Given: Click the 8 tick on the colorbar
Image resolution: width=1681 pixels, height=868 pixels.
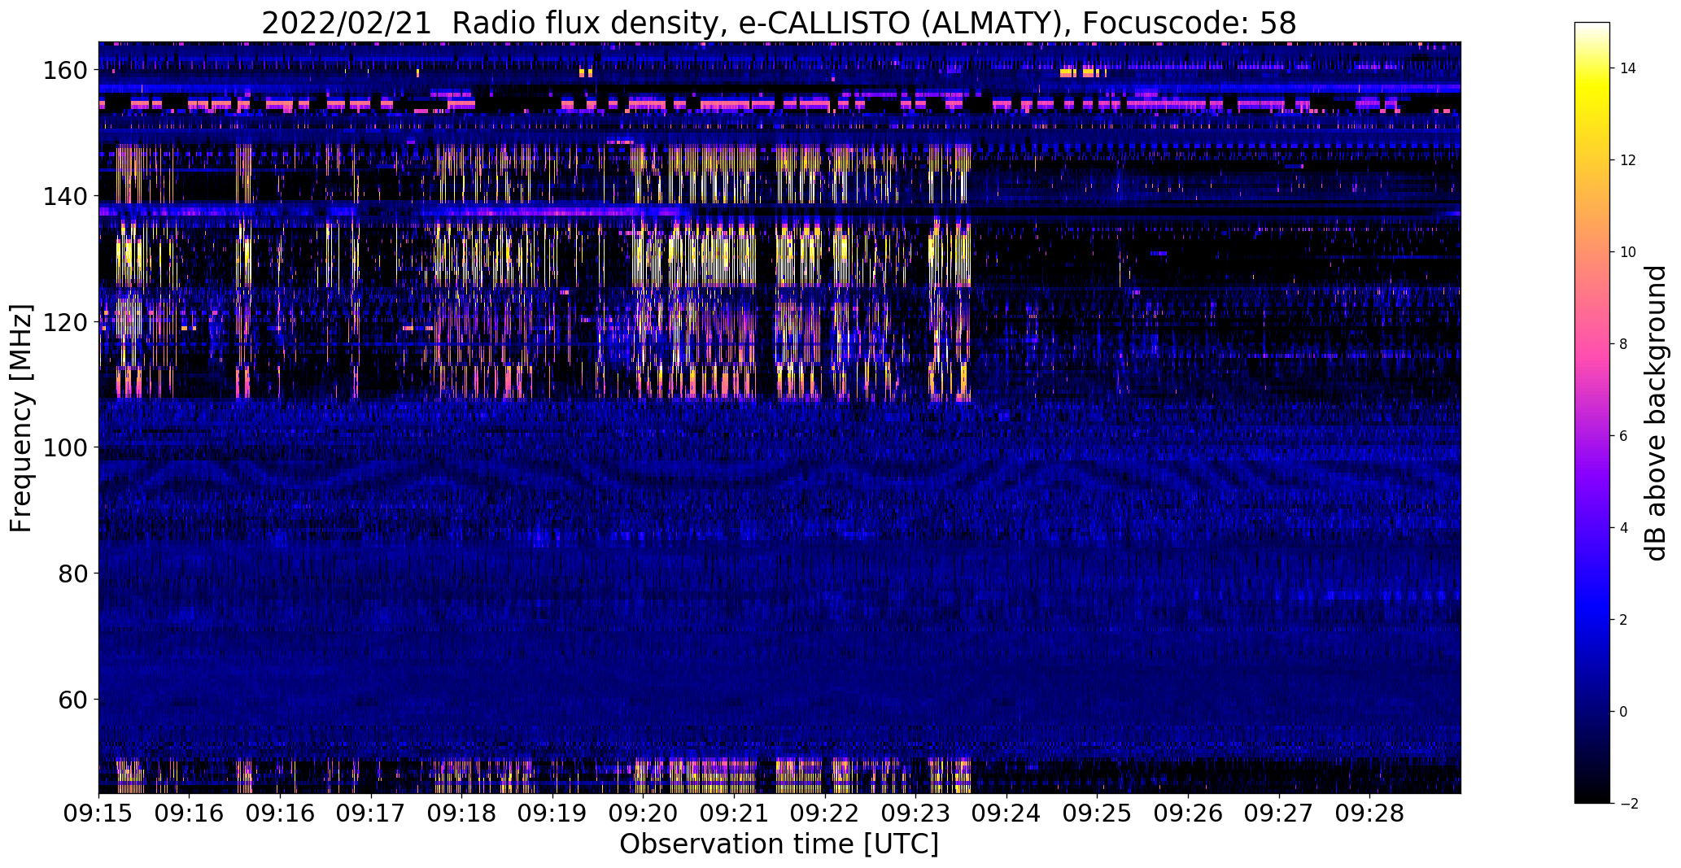Looking at the screenshot, I should pos(1624,344).
